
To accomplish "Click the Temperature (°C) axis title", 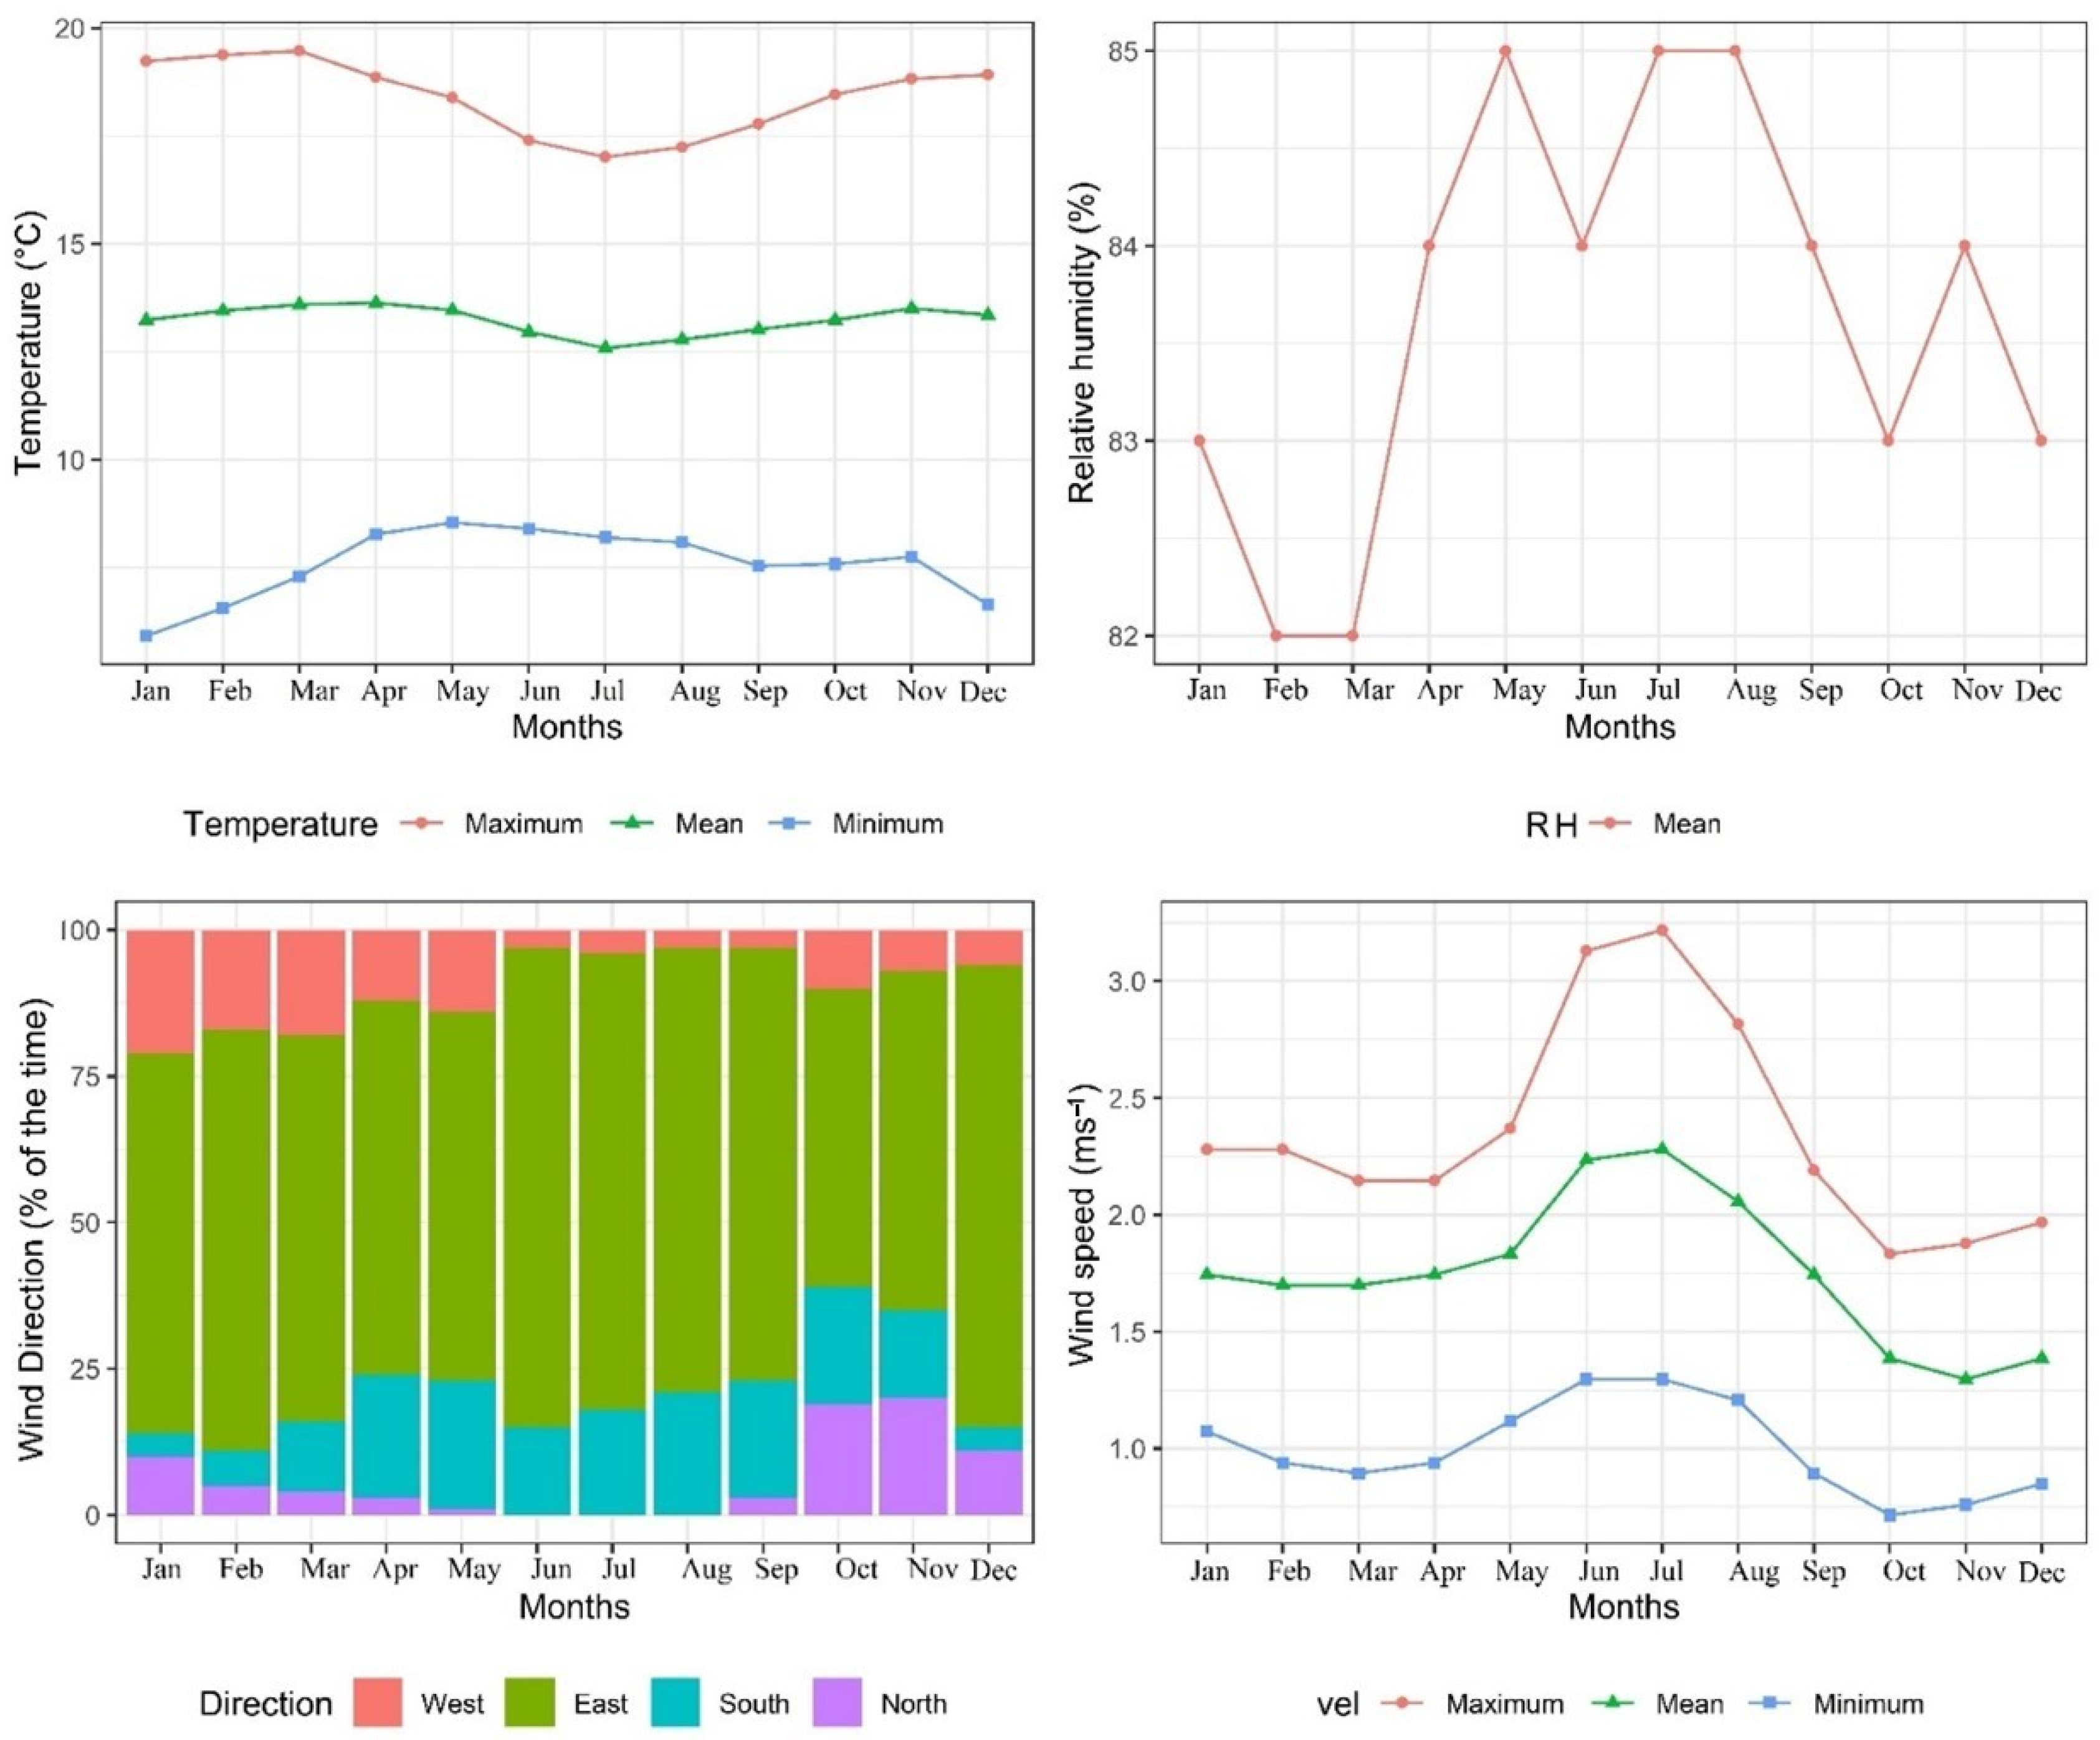I will click(x=31, y=342).
